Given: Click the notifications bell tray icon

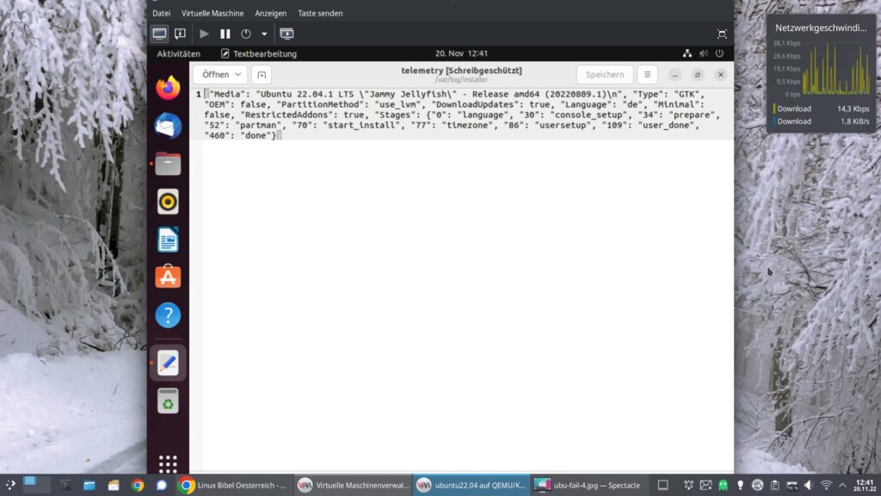Looking at the screenshot, I should pos(688,485).
